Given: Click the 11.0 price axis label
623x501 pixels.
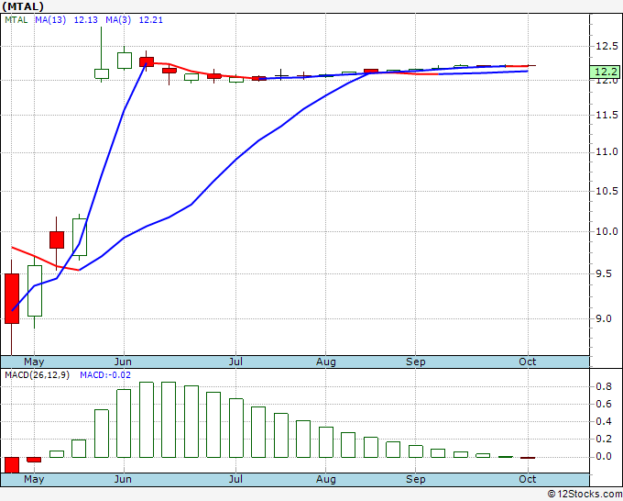Looking at the screenshot, I should 607,151.
